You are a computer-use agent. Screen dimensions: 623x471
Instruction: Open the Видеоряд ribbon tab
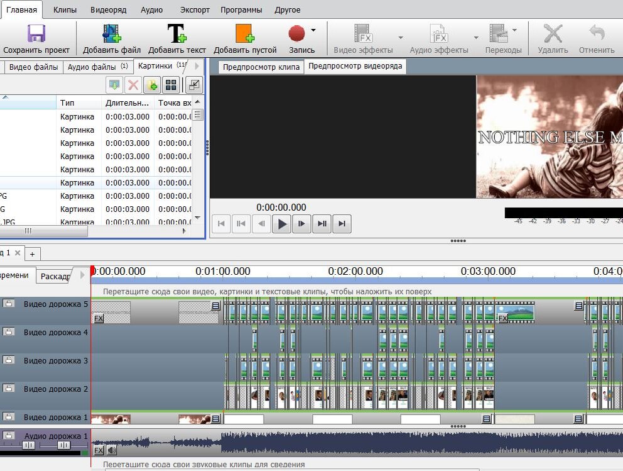point(109,10)
